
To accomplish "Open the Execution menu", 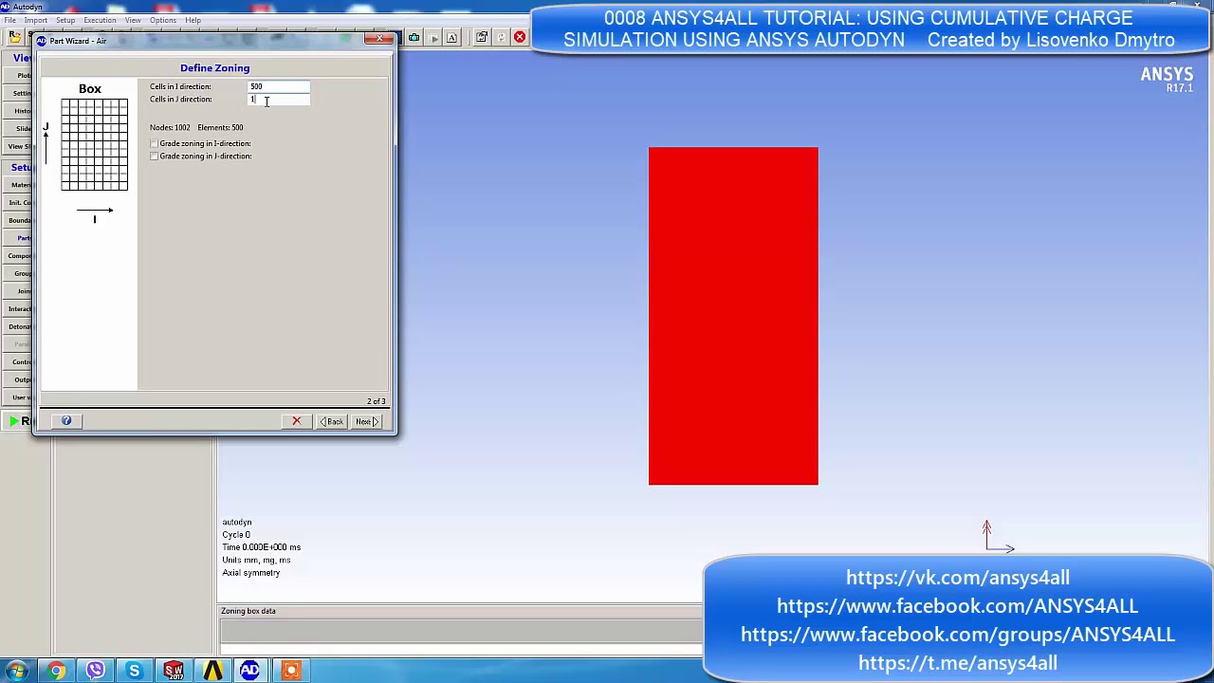I will (x=100, y=20).
